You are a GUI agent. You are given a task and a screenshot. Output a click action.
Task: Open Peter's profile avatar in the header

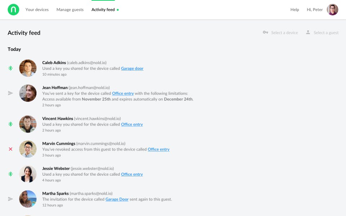pos(332,10)
